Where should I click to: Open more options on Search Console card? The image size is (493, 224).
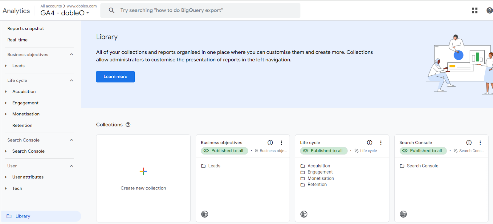(480, 142)
